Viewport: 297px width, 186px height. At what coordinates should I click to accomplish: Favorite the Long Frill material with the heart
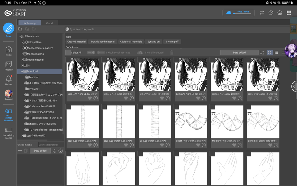coord(270,145)
